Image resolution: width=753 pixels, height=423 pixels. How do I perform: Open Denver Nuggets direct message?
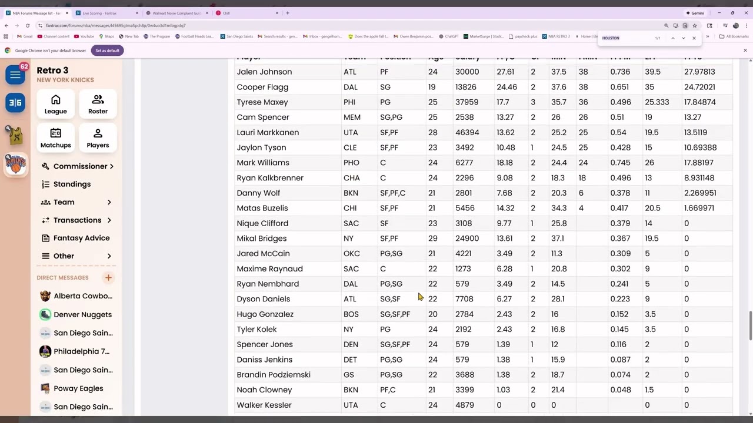click(76, 314)
